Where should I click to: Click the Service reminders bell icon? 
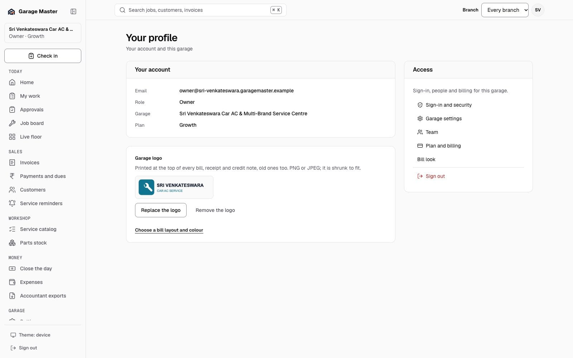pos(12,203)
